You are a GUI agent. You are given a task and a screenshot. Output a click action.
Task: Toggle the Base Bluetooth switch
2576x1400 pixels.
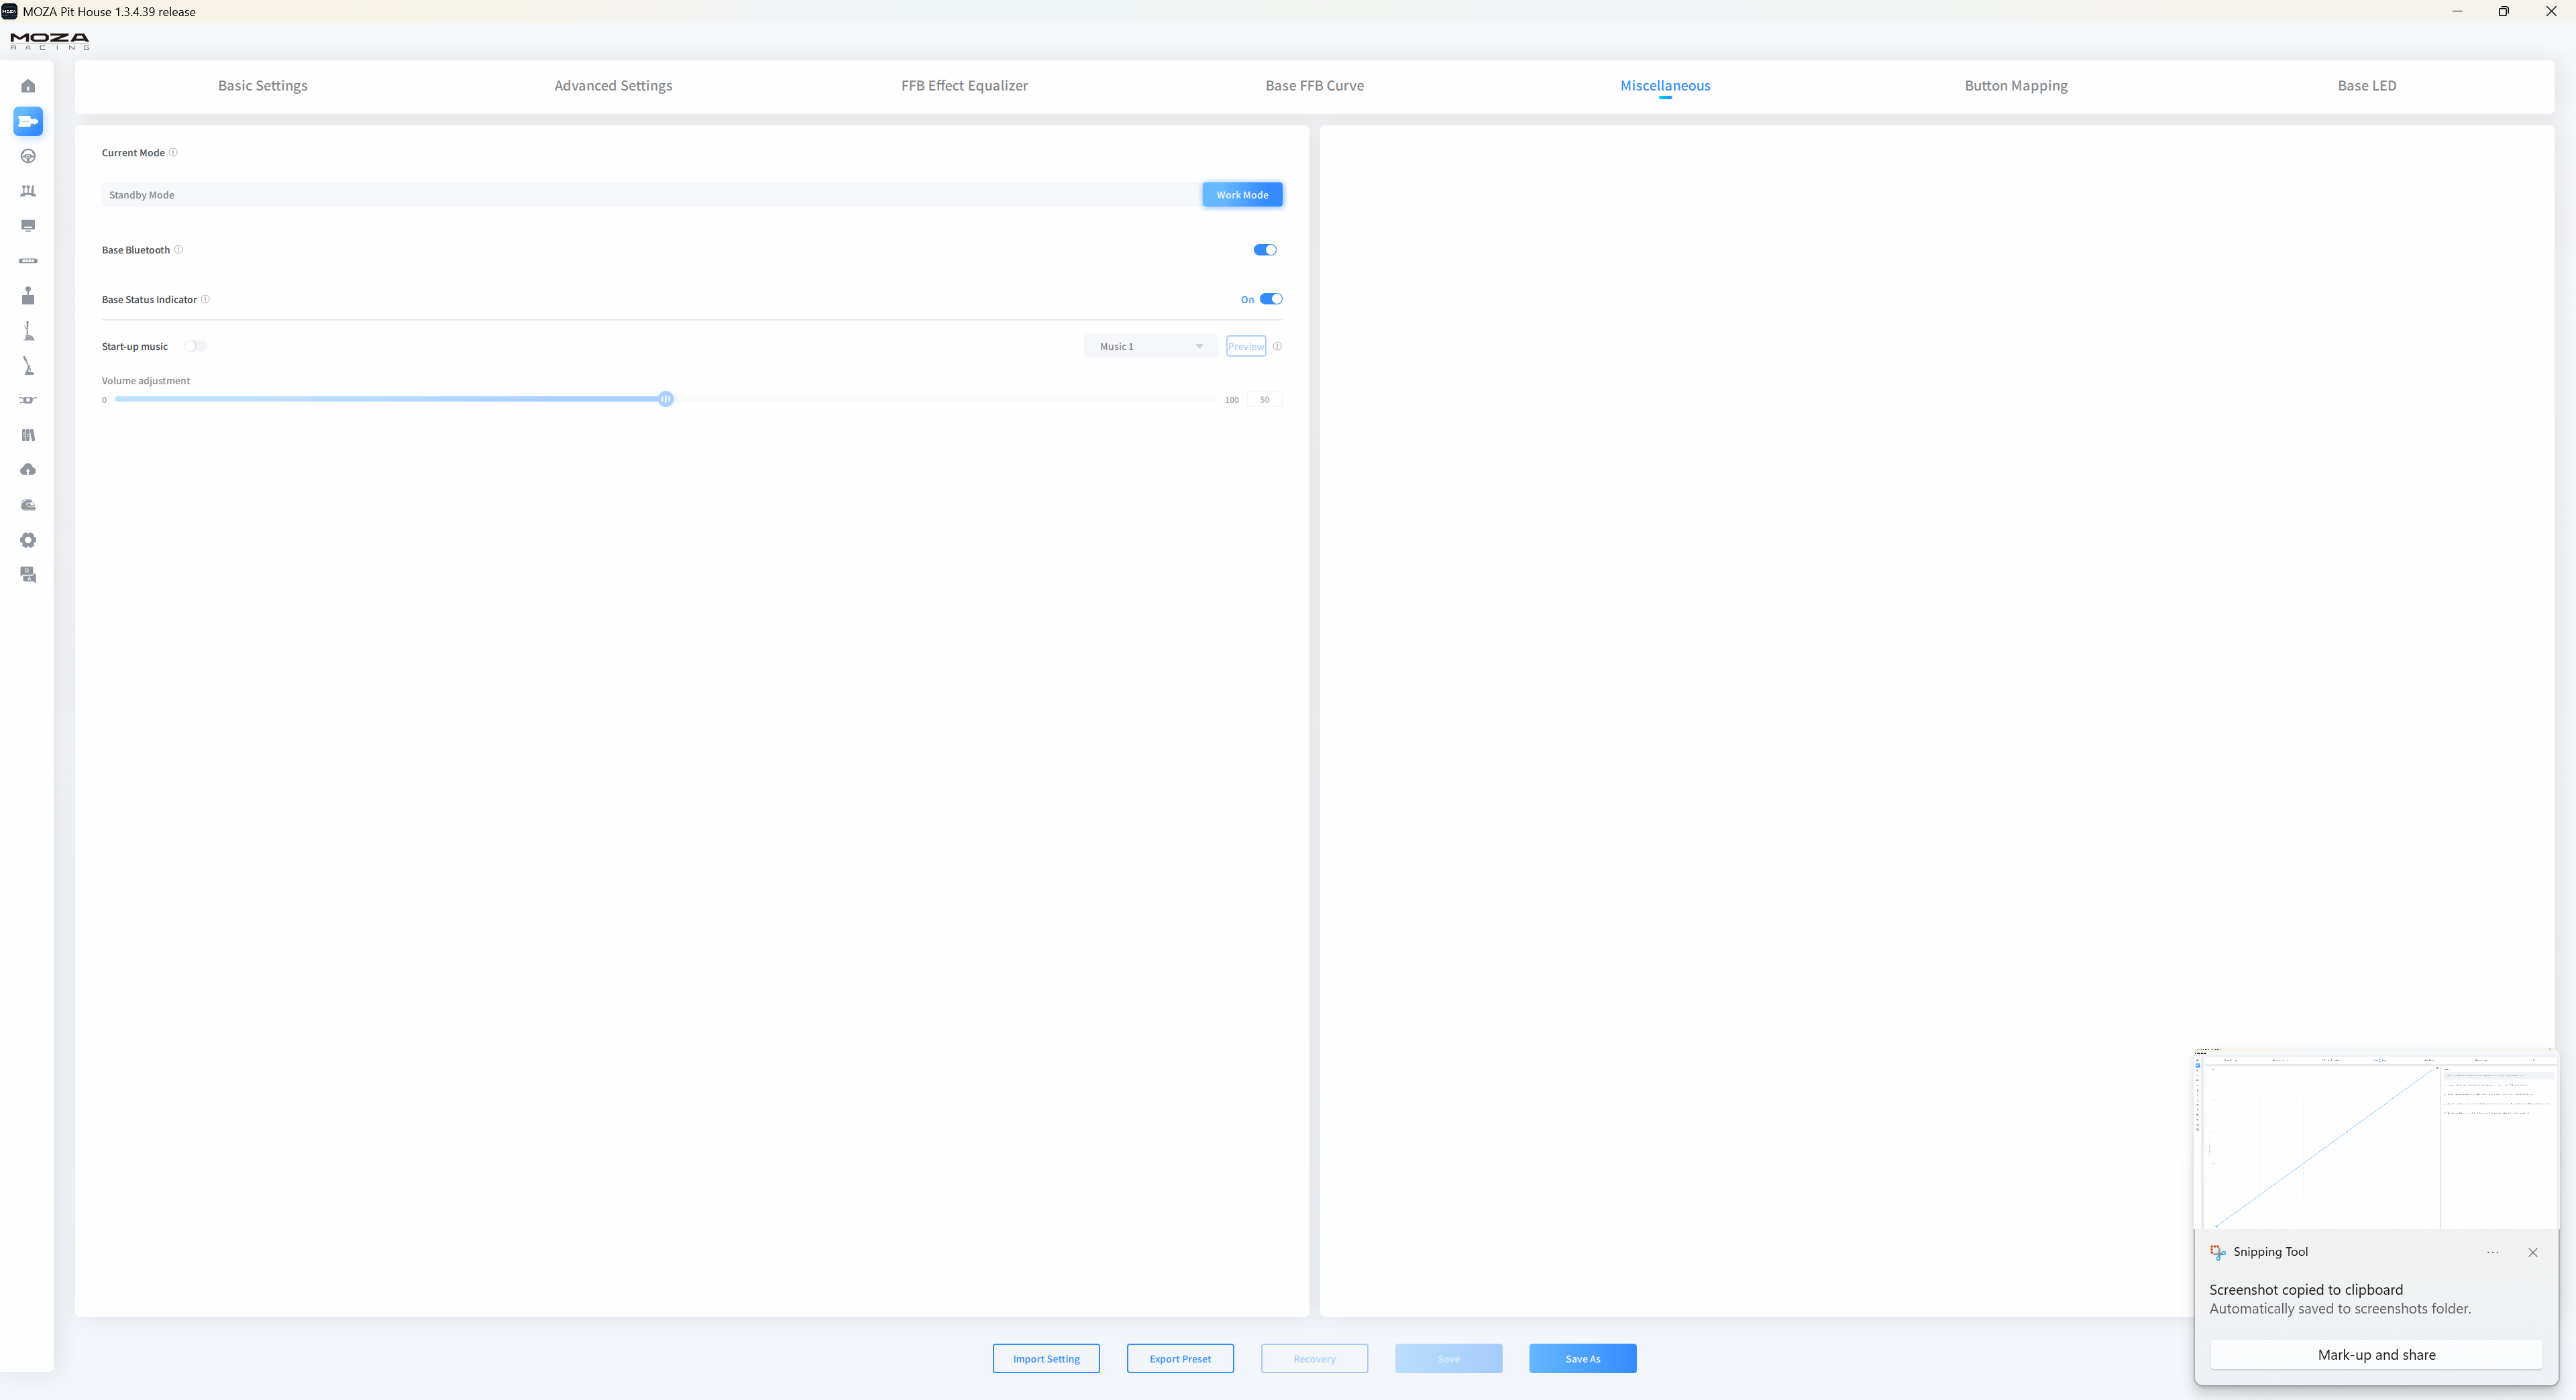click(1265, 250)
